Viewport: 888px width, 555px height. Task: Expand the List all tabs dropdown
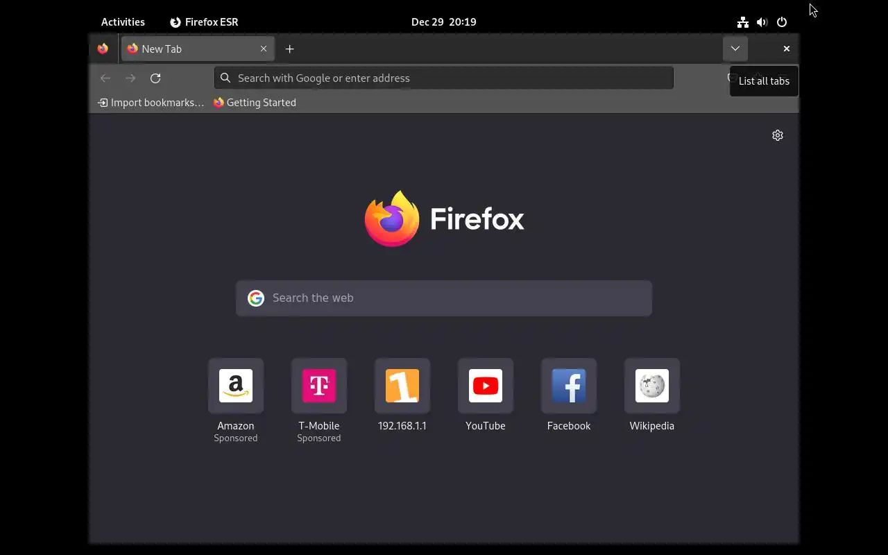[x=735, y=49]
